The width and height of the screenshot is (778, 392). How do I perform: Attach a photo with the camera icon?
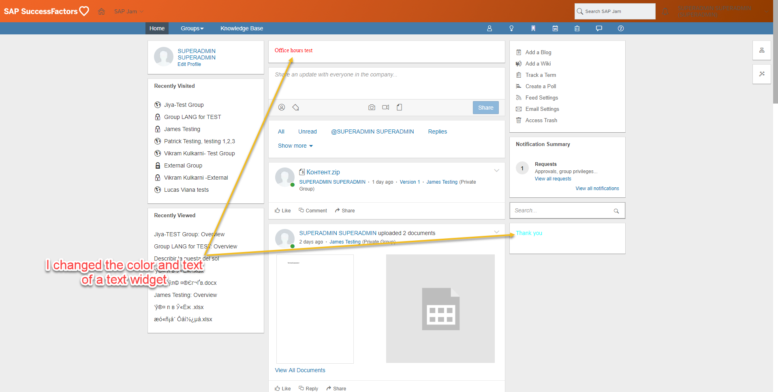[372, 107]
